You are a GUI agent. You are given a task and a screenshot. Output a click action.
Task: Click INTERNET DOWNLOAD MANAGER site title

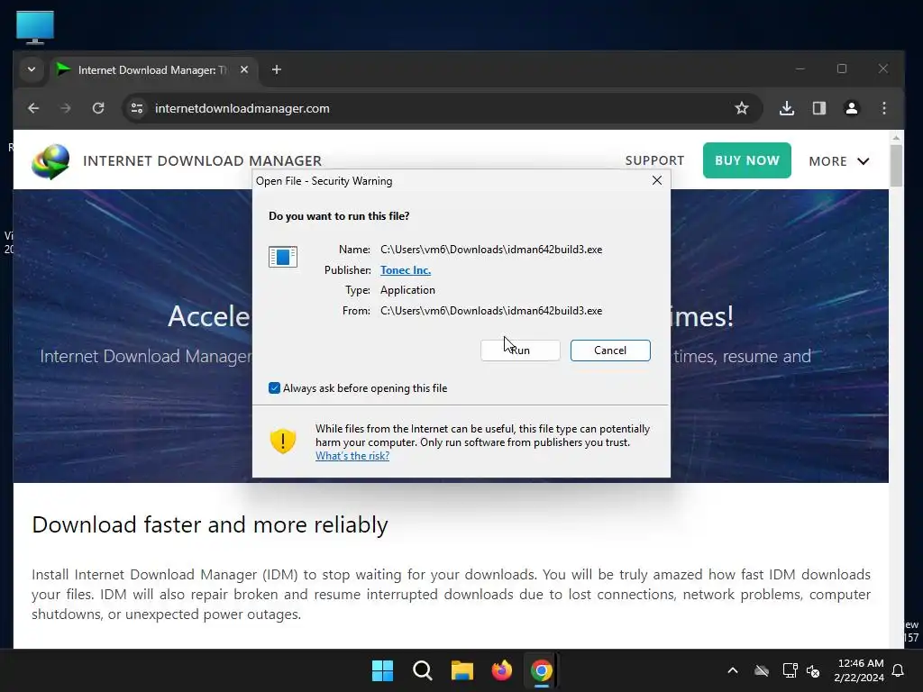pos(203,160)
